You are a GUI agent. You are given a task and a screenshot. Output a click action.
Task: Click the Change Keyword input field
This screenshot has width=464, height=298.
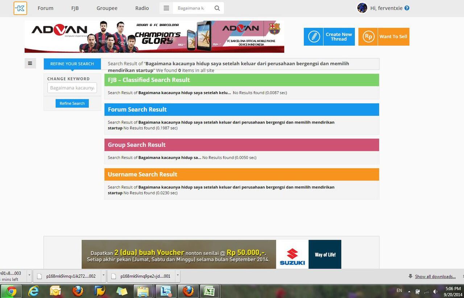(72, 88)
